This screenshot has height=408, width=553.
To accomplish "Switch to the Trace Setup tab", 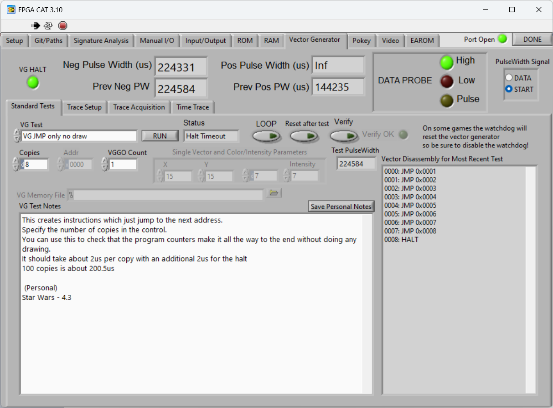I will click(x=84, y=107).
